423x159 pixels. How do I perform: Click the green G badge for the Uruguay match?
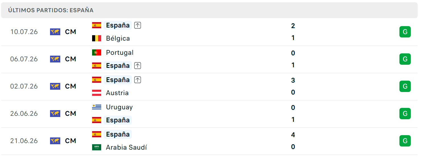(405, 114)
